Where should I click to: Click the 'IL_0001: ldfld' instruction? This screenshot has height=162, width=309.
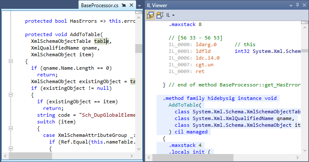(190, 51)
